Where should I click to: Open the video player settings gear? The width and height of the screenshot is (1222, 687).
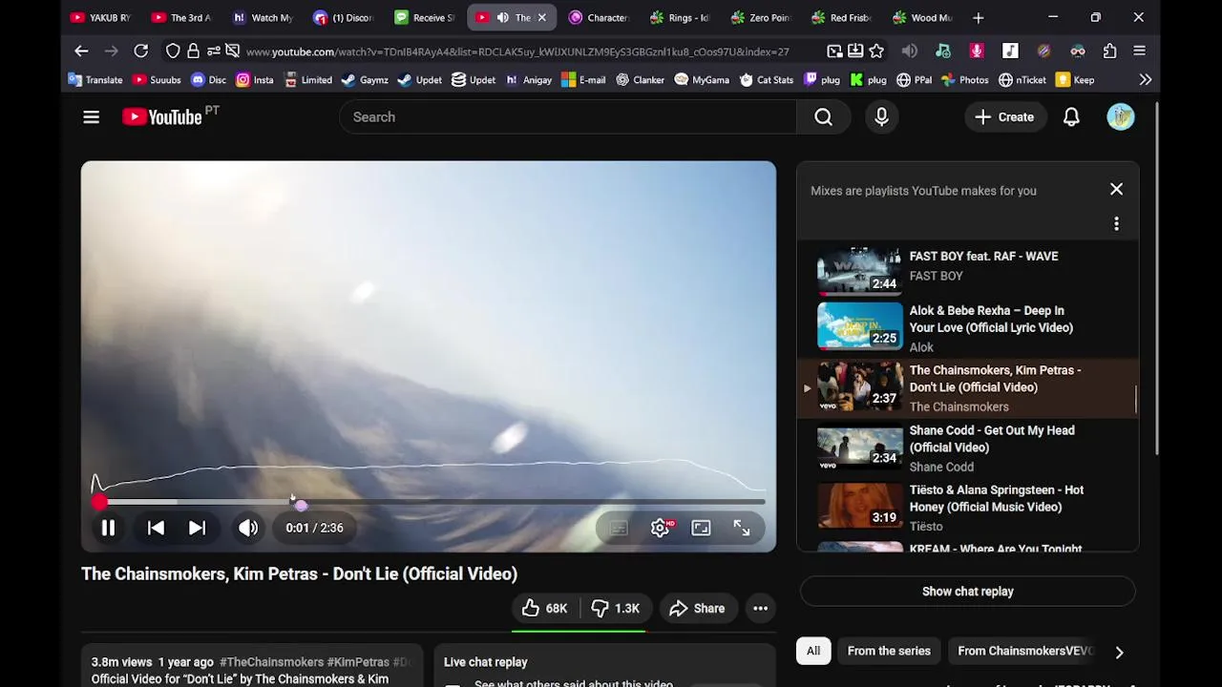point(660,528)
